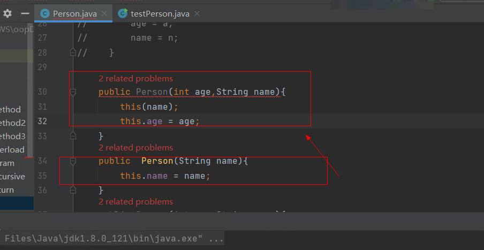Collapse the Person(String name) constructor
This screenshot has width=484, height=250.
click(x=73, y=161)
